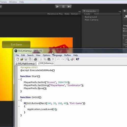Click the Find and Replace icon
This screenshot has height=127, width=127.
72,59
